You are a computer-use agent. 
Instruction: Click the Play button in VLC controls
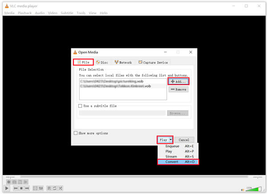pos(7,188)
